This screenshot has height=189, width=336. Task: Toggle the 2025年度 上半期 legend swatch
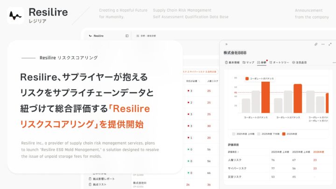click(234, 134)
